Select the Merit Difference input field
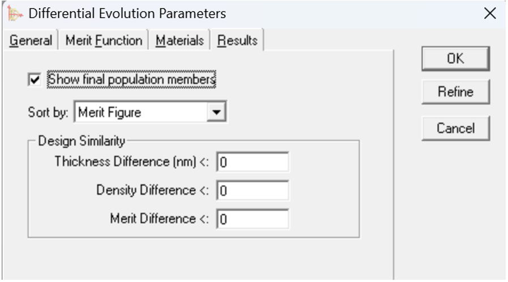Screen dimensions: 508x282 click(253, 218)
